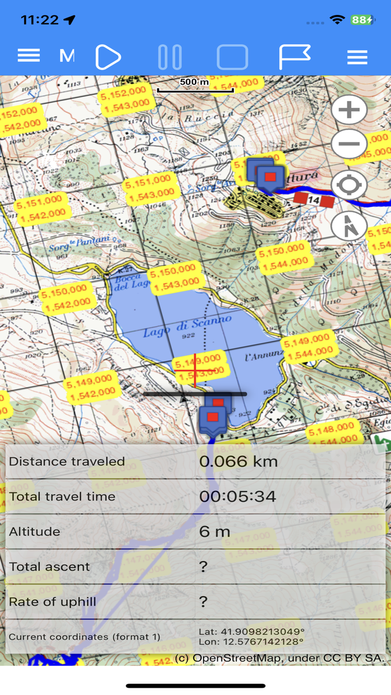Tap the Lago di Scanno label
Viewport: 391px width, 695px height.
pyautogui.click(x=187, y=326)
